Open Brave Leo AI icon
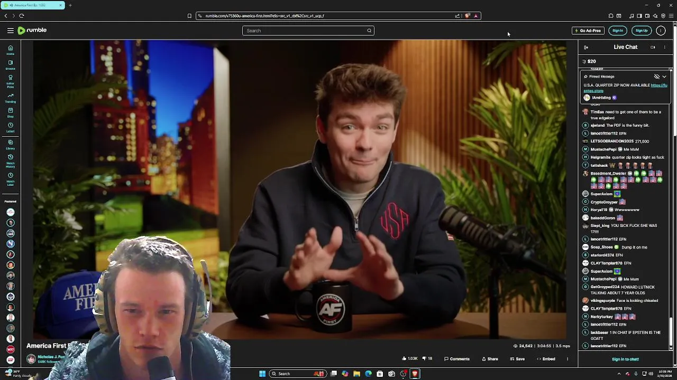677x380 pixels. [655, 16]
